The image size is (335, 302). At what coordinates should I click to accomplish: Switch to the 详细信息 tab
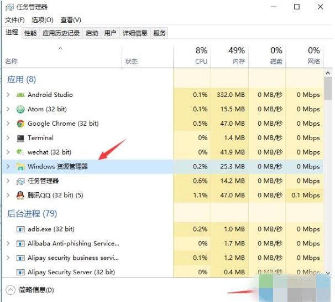pyautogui.click(x=135, y=33)
